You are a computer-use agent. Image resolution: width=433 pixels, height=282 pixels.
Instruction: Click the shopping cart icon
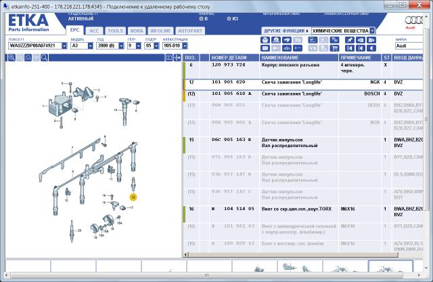tap(335, 48)
